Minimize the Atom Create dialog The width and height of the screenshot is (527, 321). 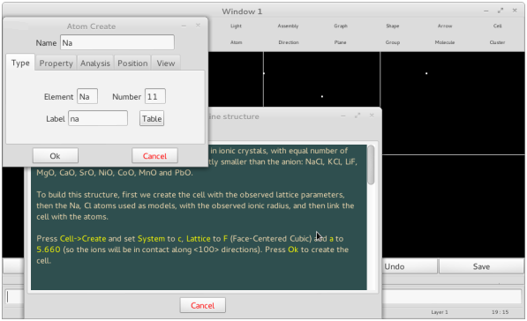tap(184, 26)
